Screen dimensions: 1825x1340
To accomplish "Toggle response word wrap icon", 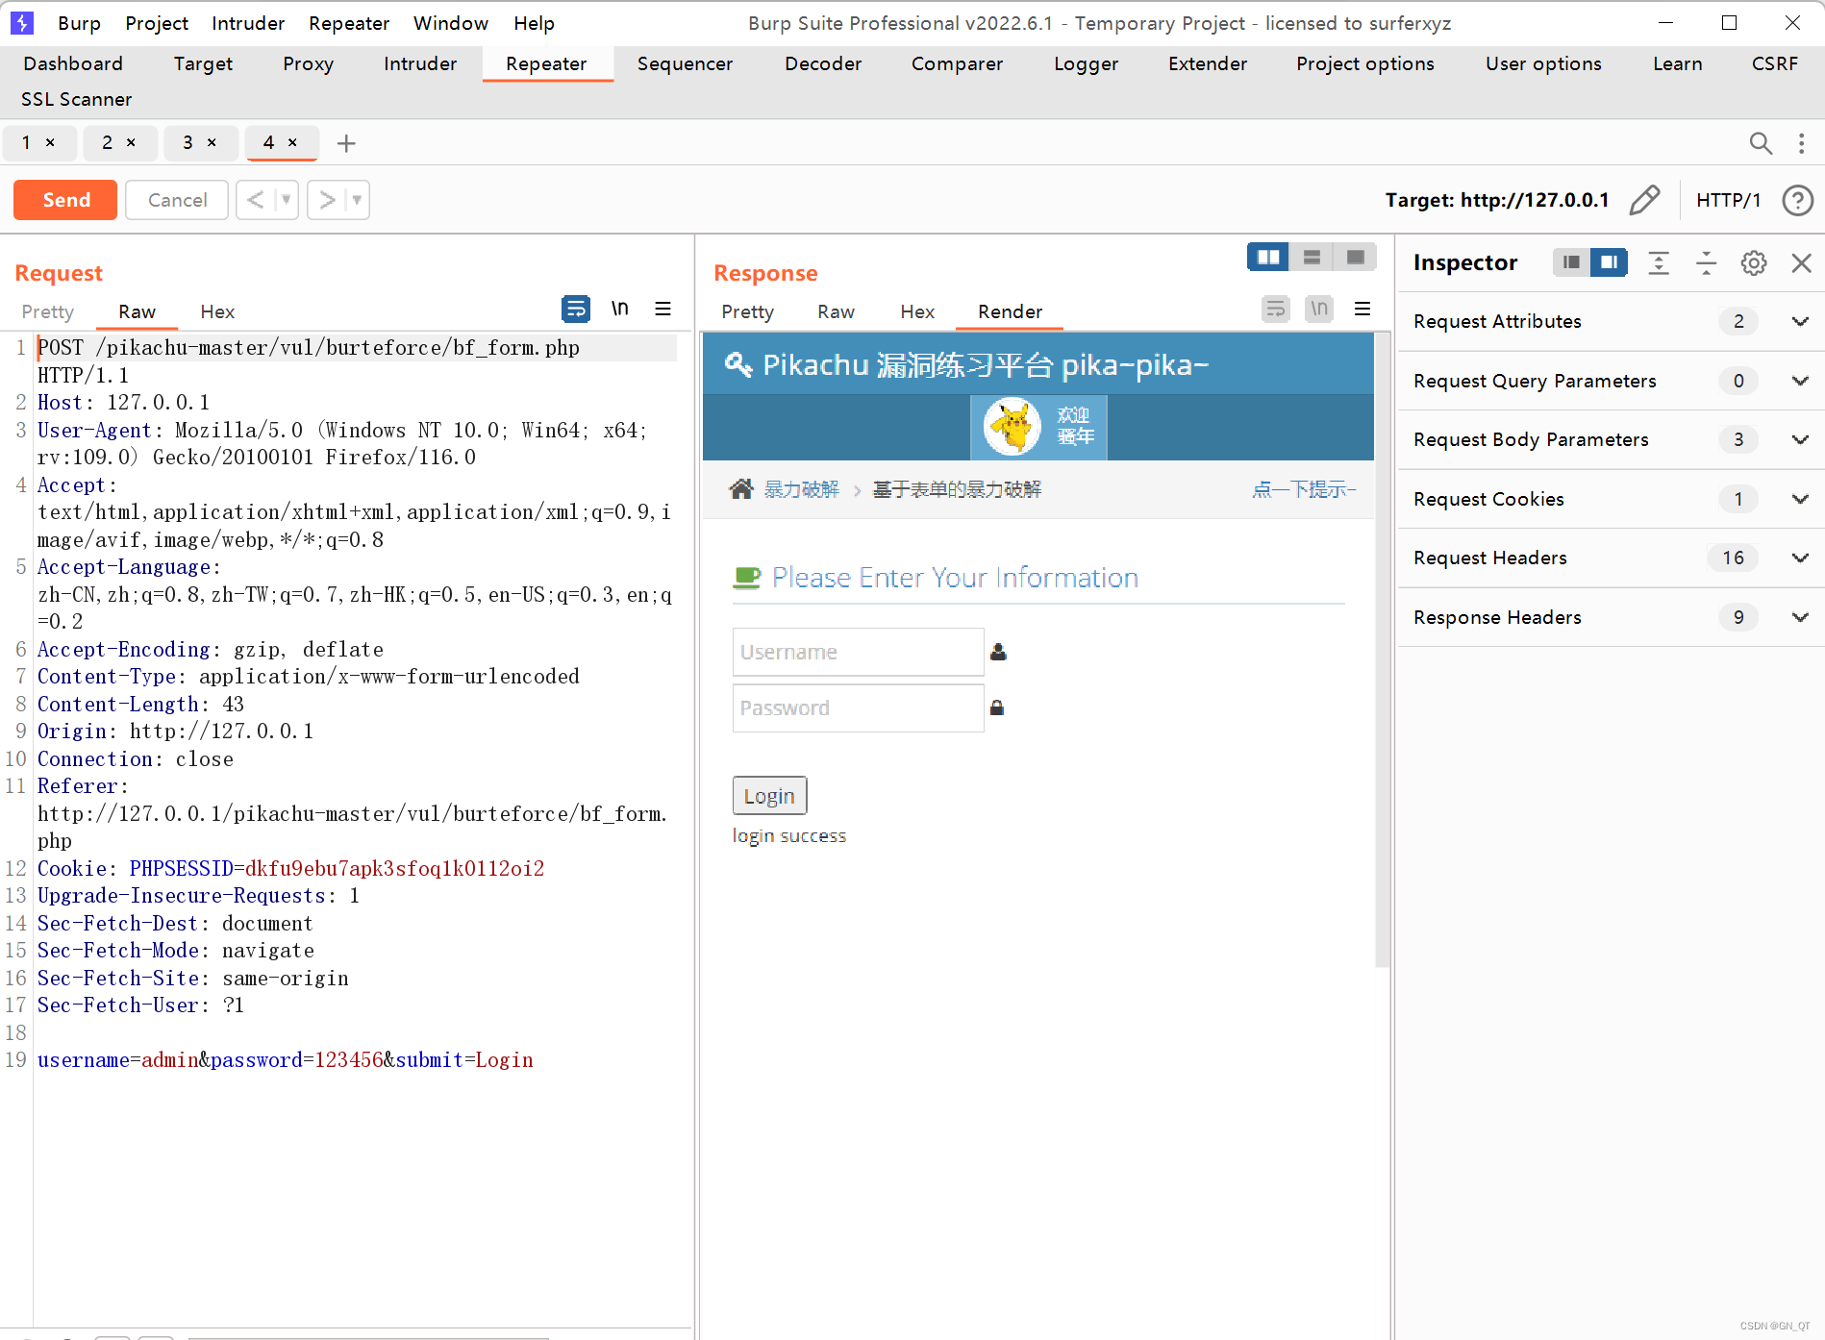I will (1275, 309).
